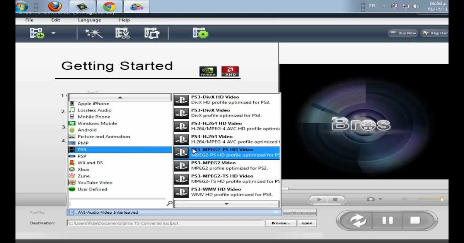Click the Advance button
The width and height of the screenshot is (464, 243).
click(x=300, y=213)
